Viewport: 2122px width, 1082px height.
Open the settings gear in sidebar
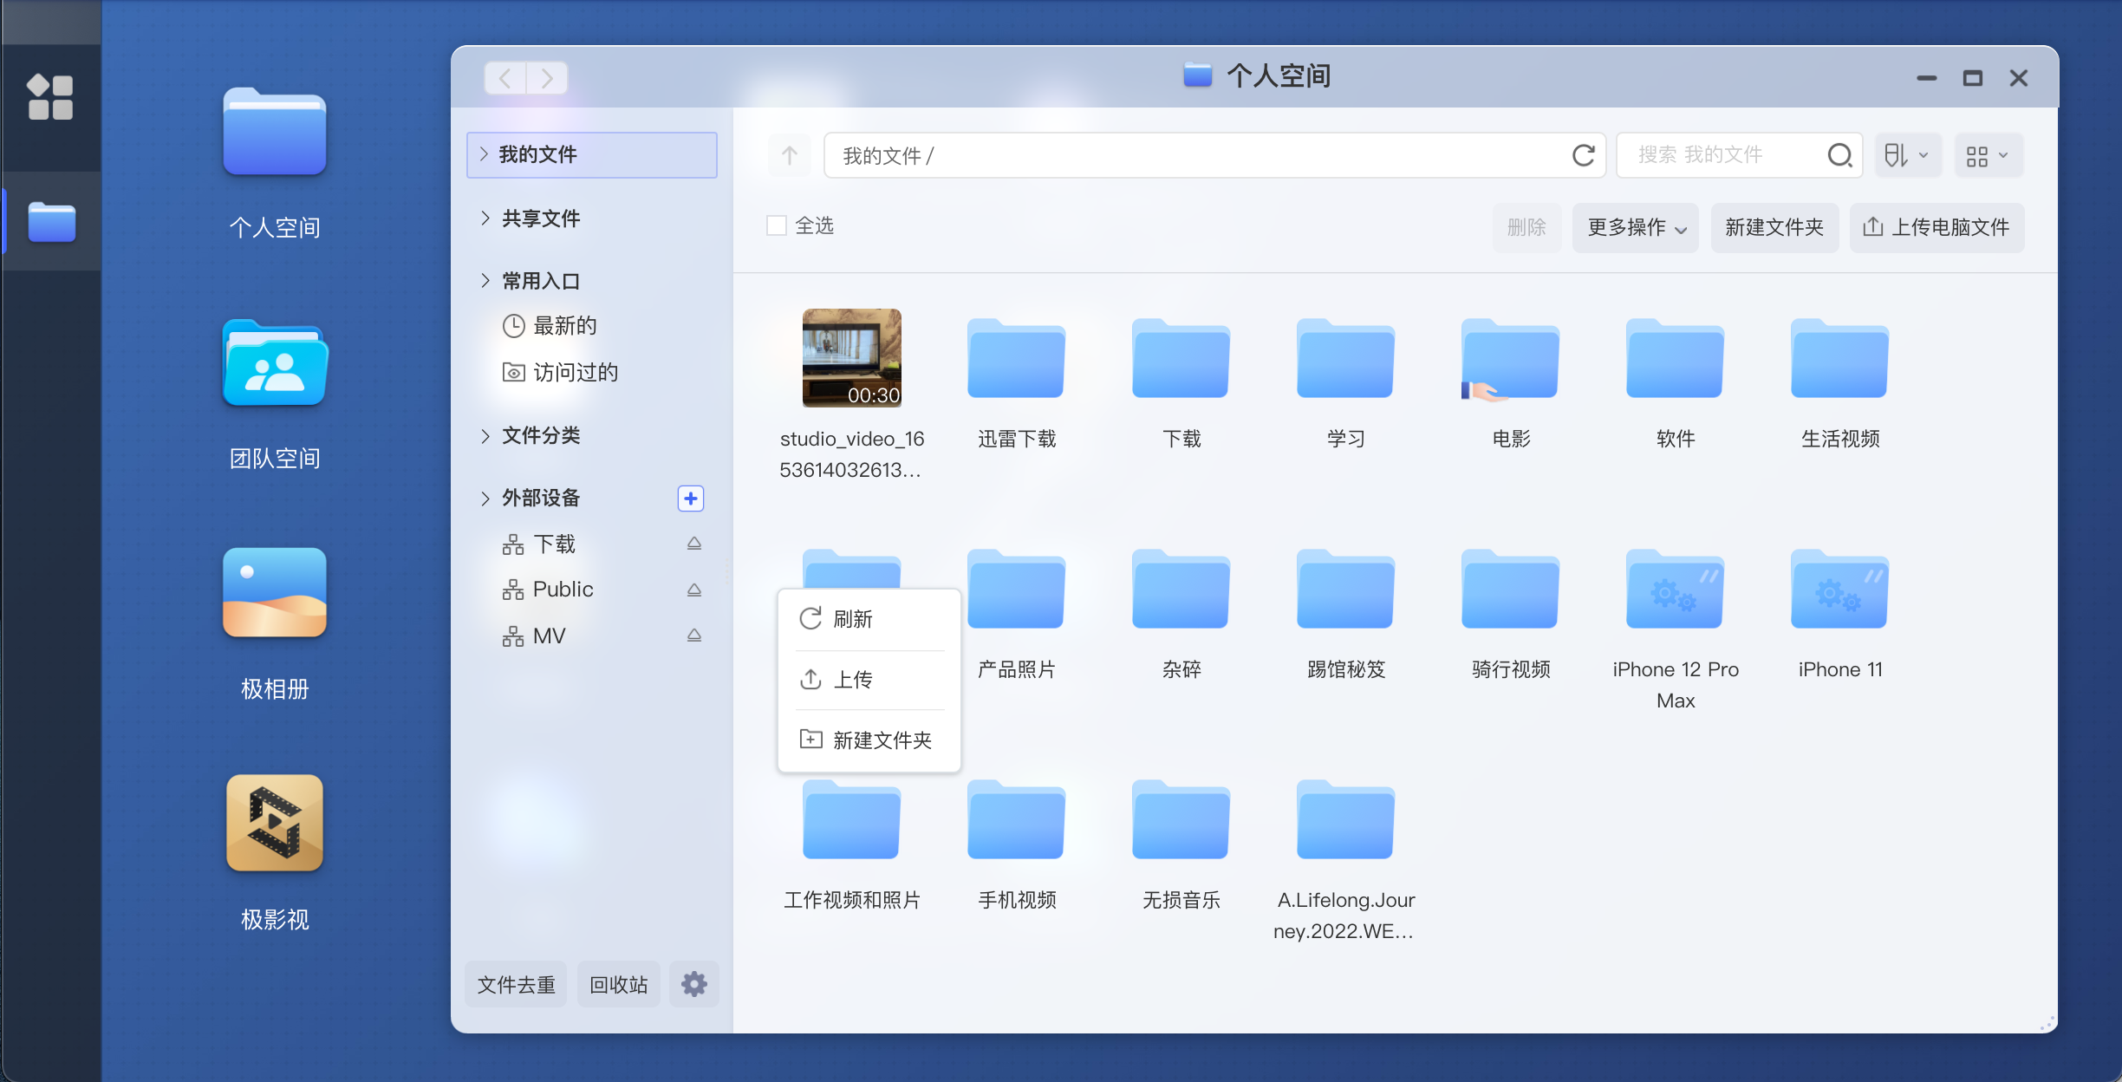pos(693,984)
